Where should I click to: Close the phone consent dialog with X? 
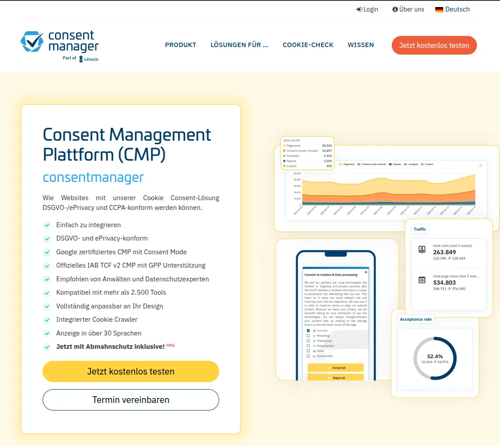(x=366, y=272)
